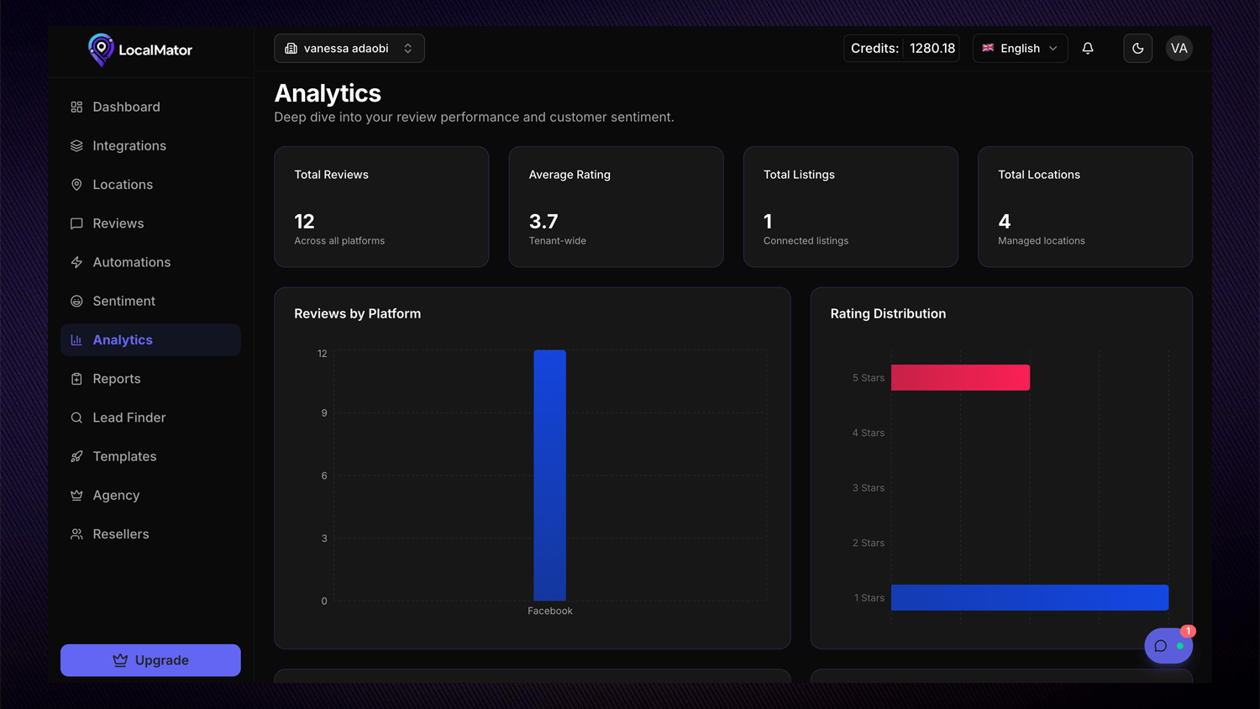
Task: Open the notifications bell
Action: [1088, 48]
